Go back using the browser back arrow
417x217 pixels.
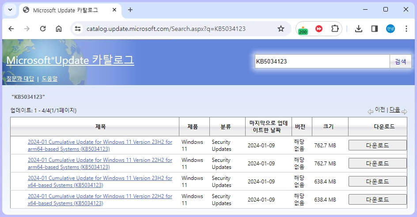point(11,29)
